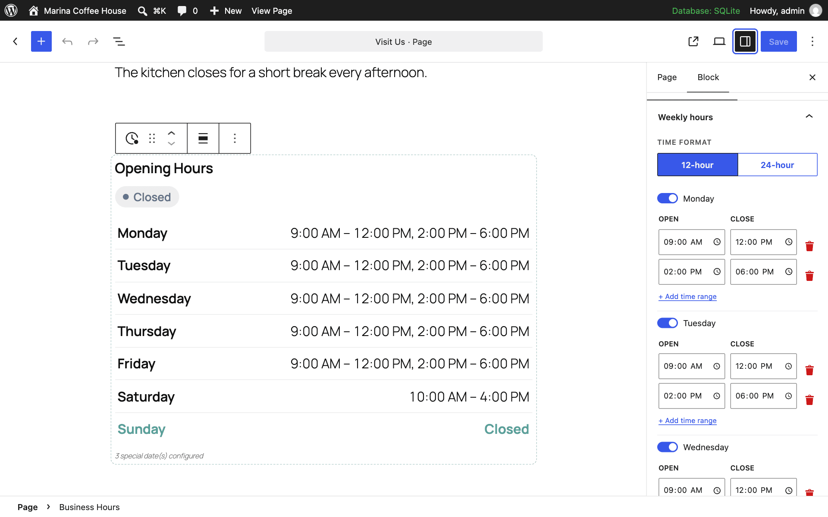Image resolution: width=828 pixels, height=517 pixels.
Task: Save the page
Action: (x=778, y=41)
